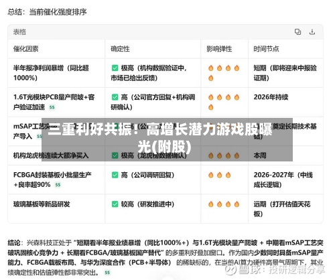Click the green check in the 玻璃基板 row
Viewport: 335px width, 280px height.
coord(115,204)
